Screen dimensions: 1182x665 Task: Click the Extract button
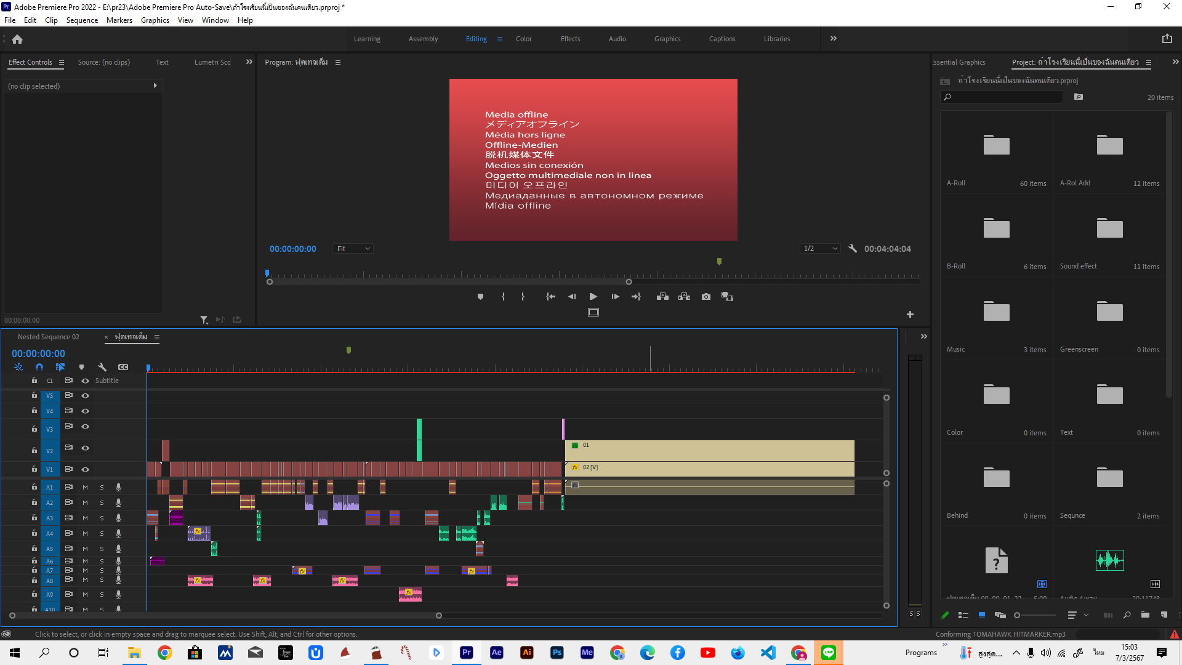coord(684,297)
